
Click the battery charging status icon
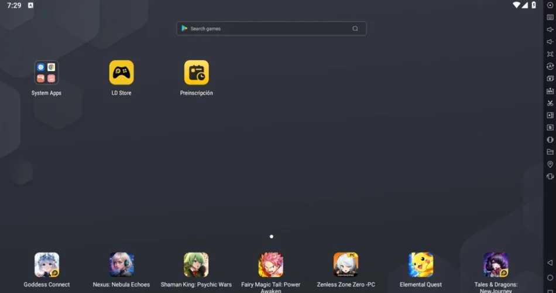[534, 5]
